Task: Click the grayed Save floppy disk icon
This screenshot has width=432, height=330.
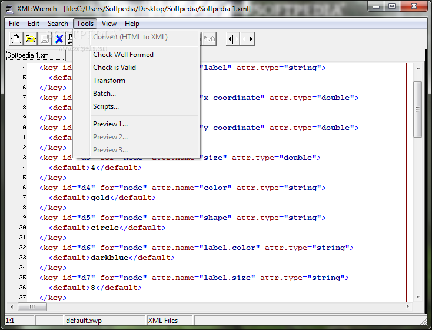Action: [x=45, y=39]
